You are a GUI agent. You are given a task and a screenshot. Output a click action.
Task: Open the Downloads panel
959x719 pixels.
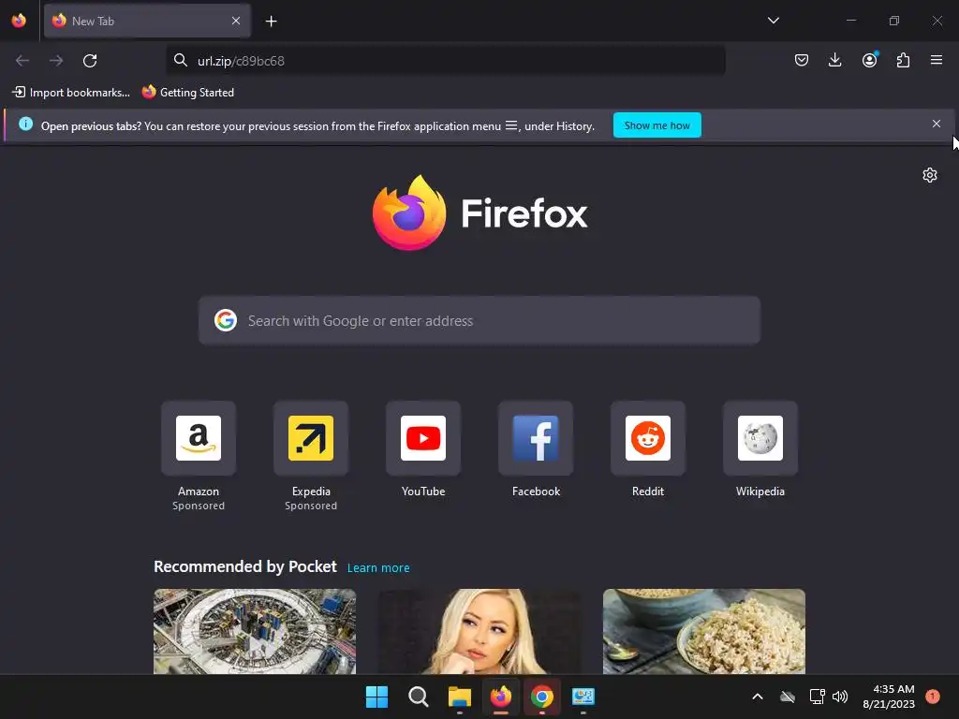(x=834, y=60)
